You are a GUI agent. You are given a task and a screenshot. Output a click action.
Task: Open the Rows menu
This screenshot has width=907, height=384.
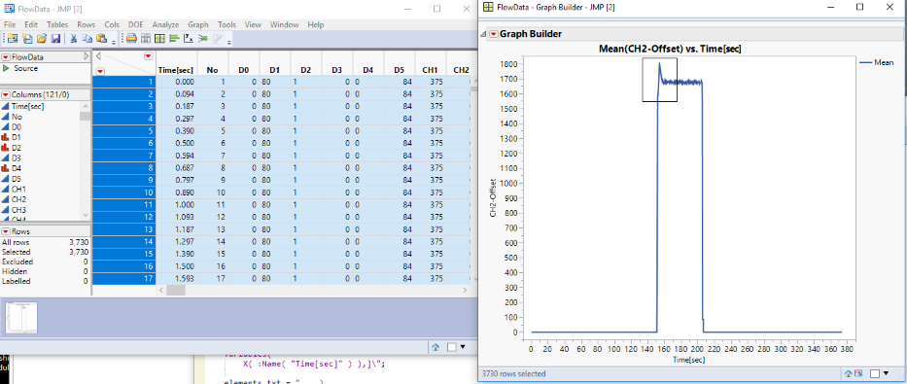[x=87, y=25]
